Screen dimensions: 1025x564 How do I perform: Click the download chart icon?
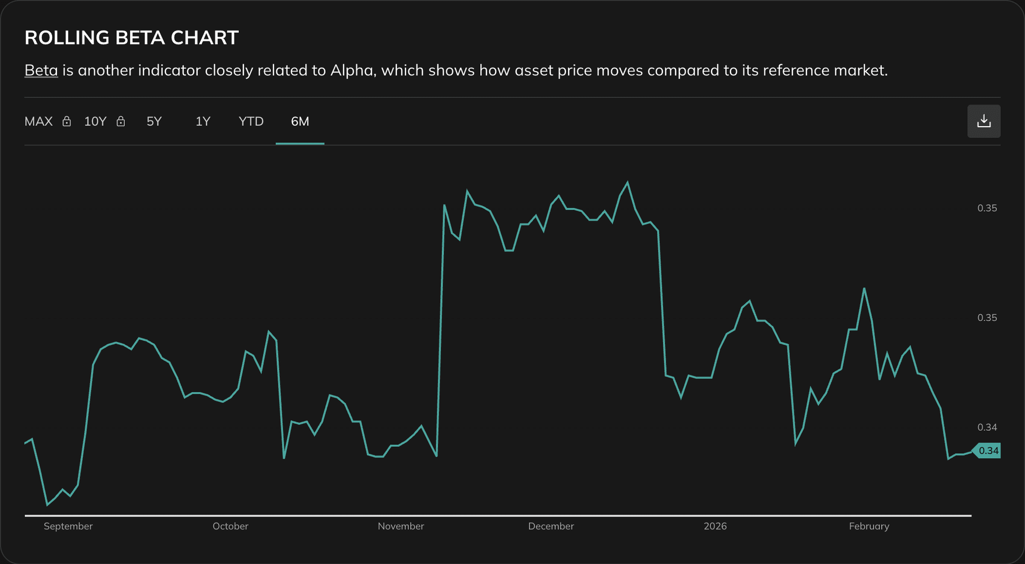(983, 121)
